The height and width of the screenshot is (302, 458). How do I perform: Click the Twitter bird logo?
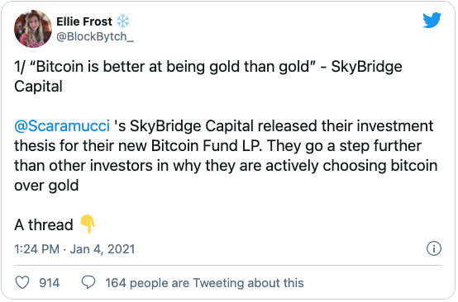coord(432,20)
